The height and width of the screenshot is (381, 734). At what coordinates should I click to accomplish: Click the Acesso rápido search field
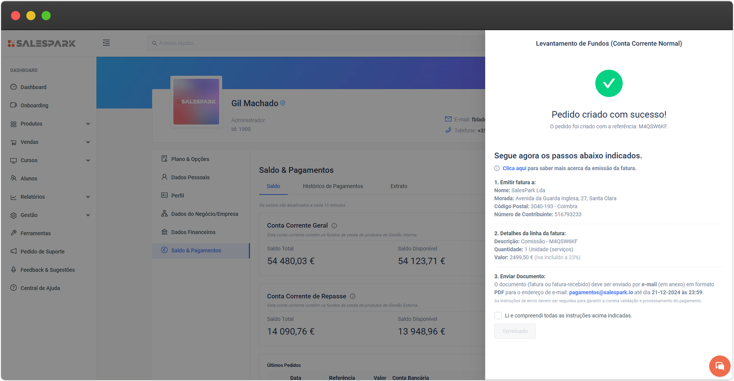[317, 43]
